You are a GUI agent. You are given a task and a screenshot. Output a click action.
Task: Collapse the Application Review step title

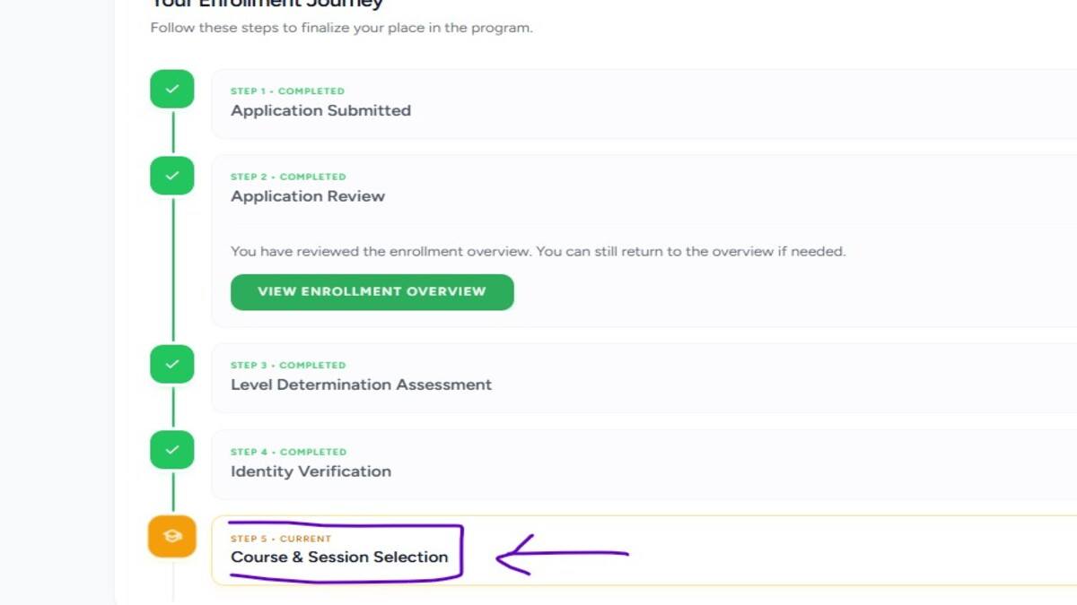[x=308, y=196]
